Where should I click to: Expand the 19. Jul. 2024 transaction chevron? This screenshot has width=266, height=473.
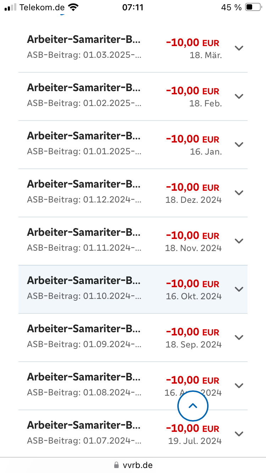tap(239, 434)
